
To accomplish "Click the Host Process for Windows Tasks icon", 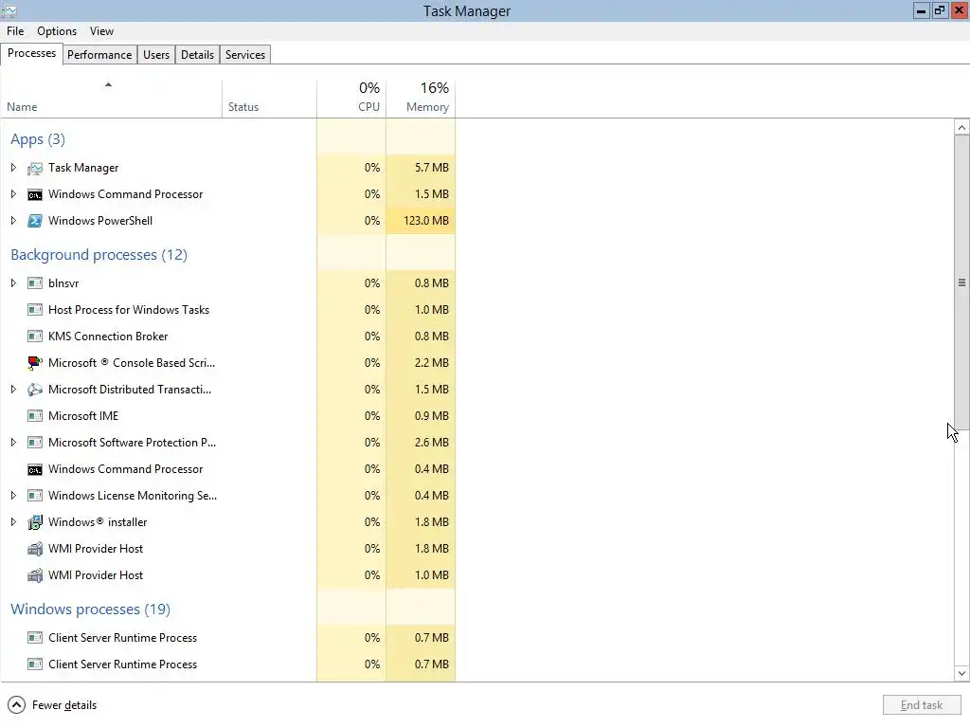I will click(x=35, y=310).
